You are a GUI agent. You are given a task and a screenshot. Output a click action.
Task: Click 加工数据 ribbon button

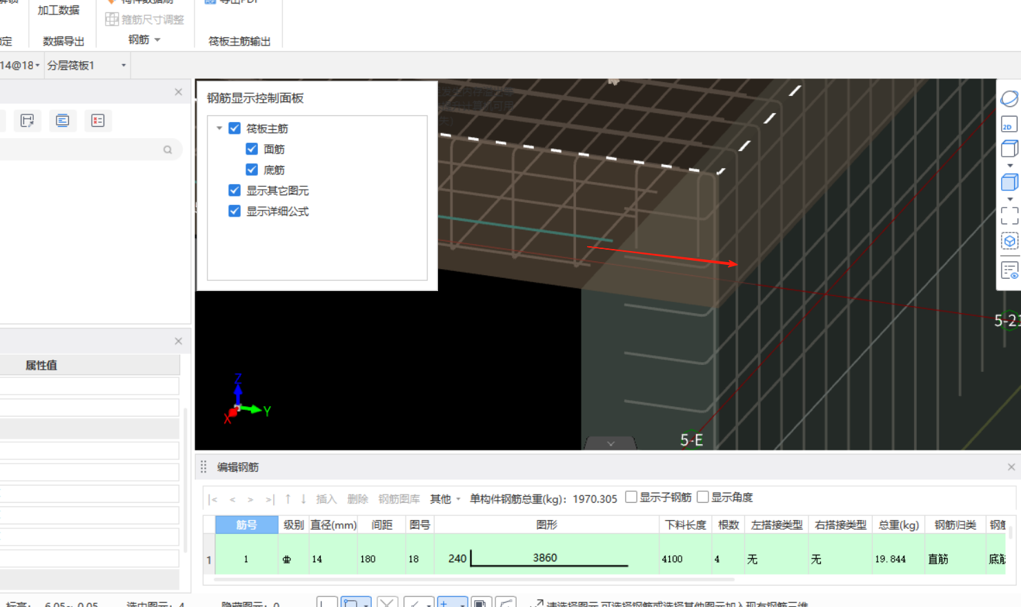point(59,10)
